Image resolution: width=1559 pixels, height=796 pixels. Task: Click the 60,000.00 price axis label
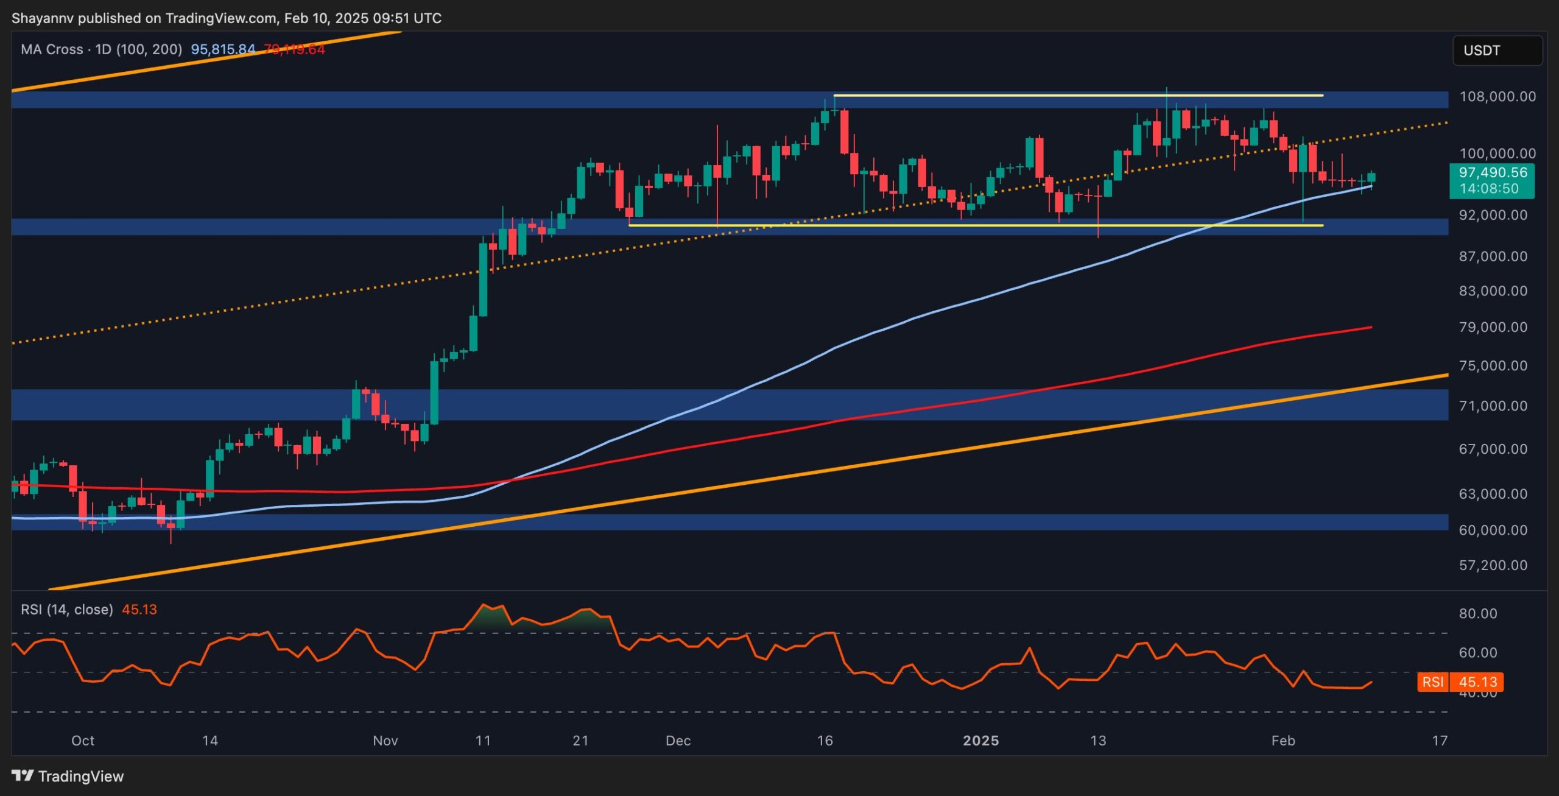coord(1493,530)
